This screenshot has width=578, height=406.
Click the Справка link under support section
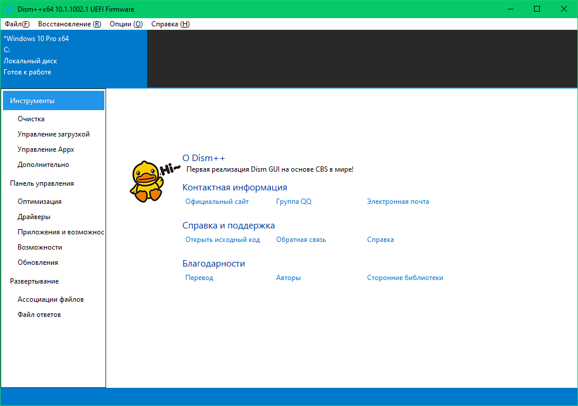tap(380, 240)
